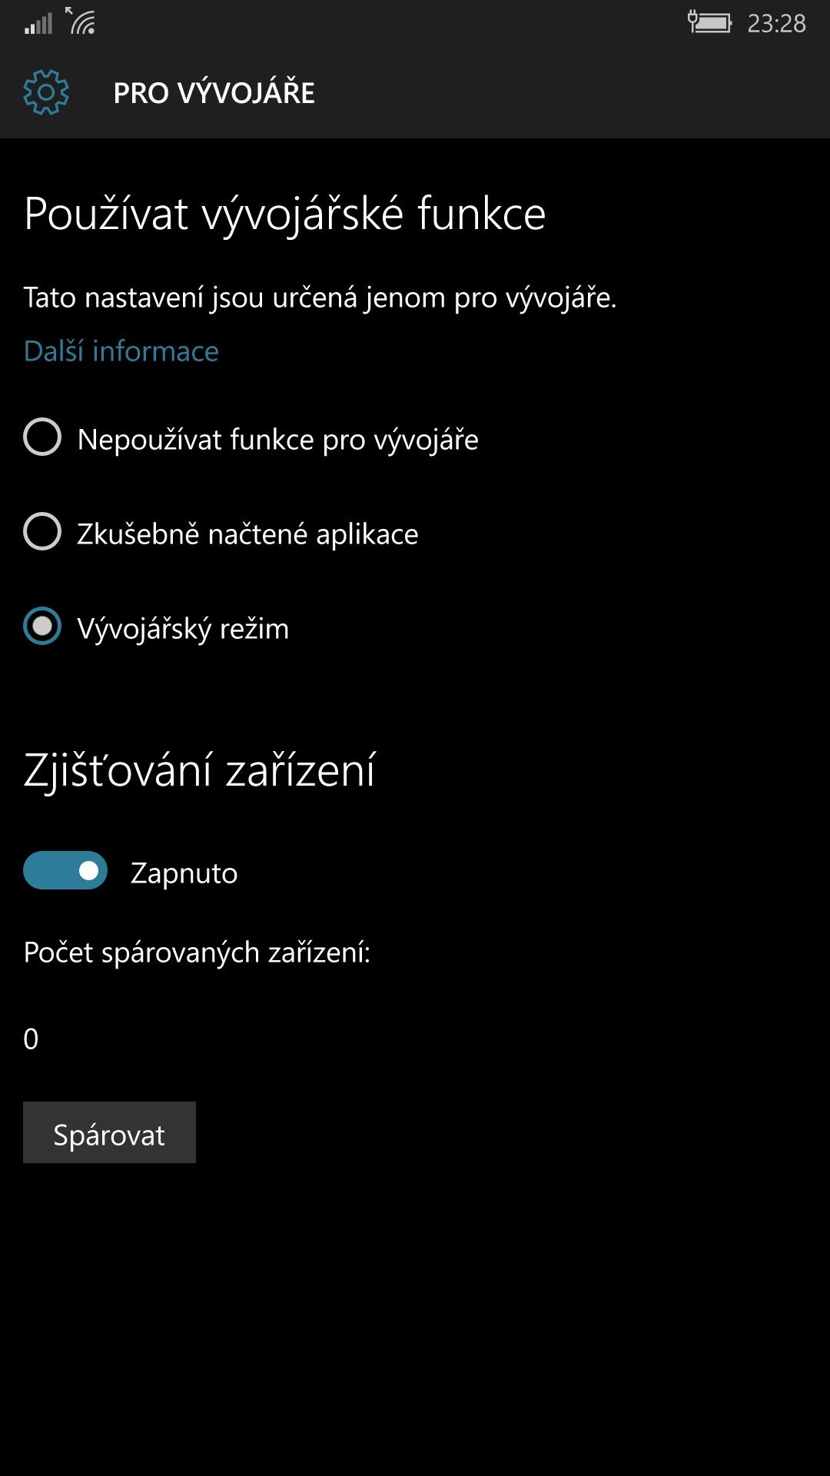Click the Spárovat button
830x1476 pixels.
(109, 1132)
